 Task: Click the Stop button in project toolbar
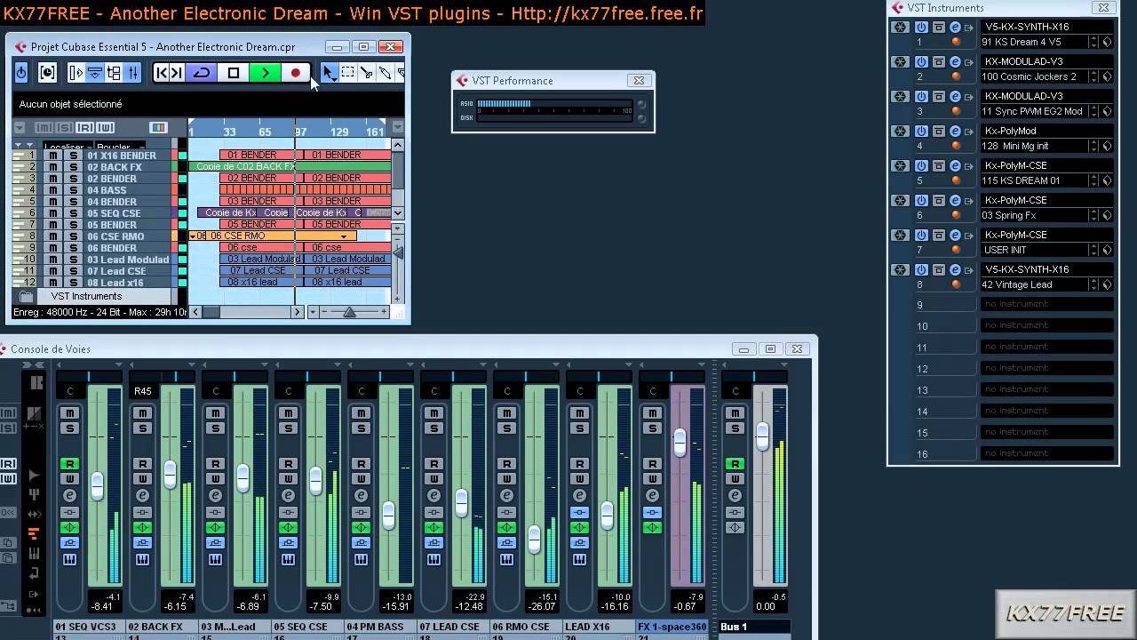[x=234, y=73]
